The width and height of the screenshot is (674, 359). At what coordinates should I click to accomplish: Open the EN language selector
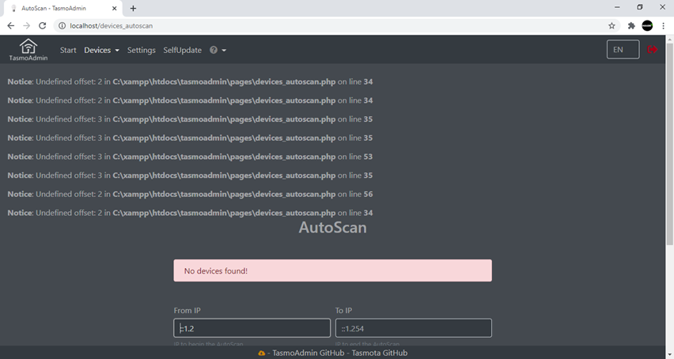(623, 49)
